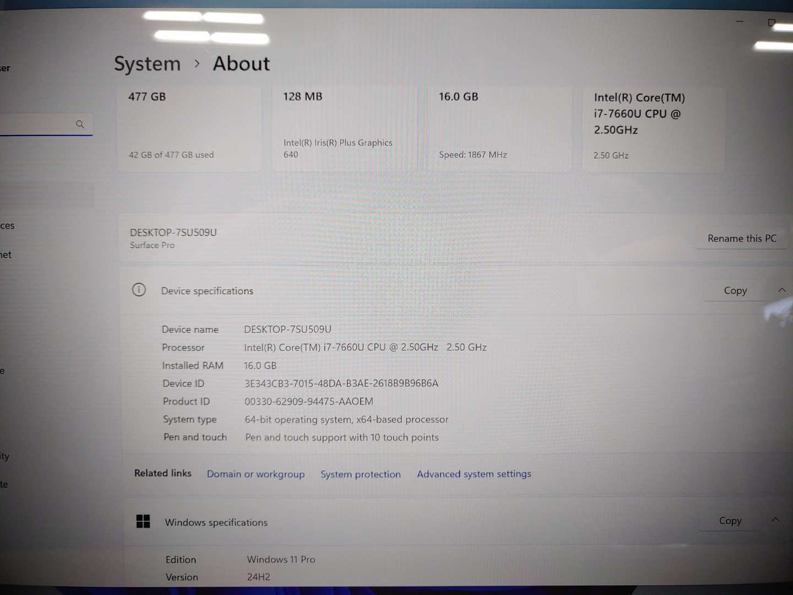Open the System breadcrumb link

pyautogui.click(x=147, y=64)
